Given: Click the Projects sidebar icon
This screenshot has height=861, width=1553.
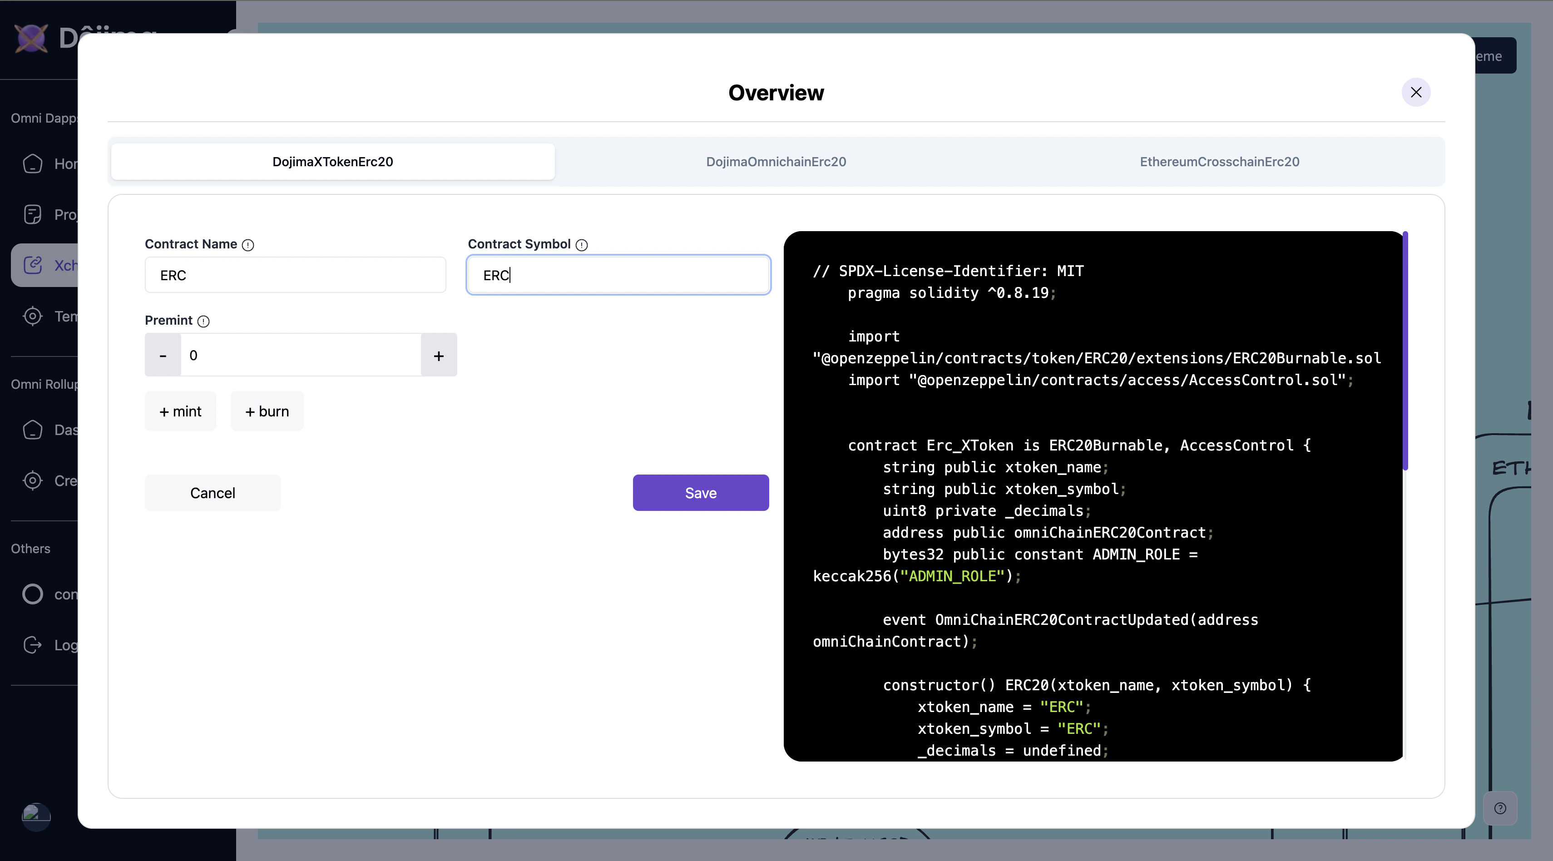Looking at the screenshot, I should coord(33,214).
